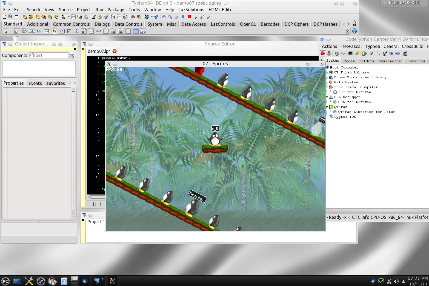Viewport: 429px width, 286px height.
Task: Click the gray Run arrow icon
Action: point(177,17)
